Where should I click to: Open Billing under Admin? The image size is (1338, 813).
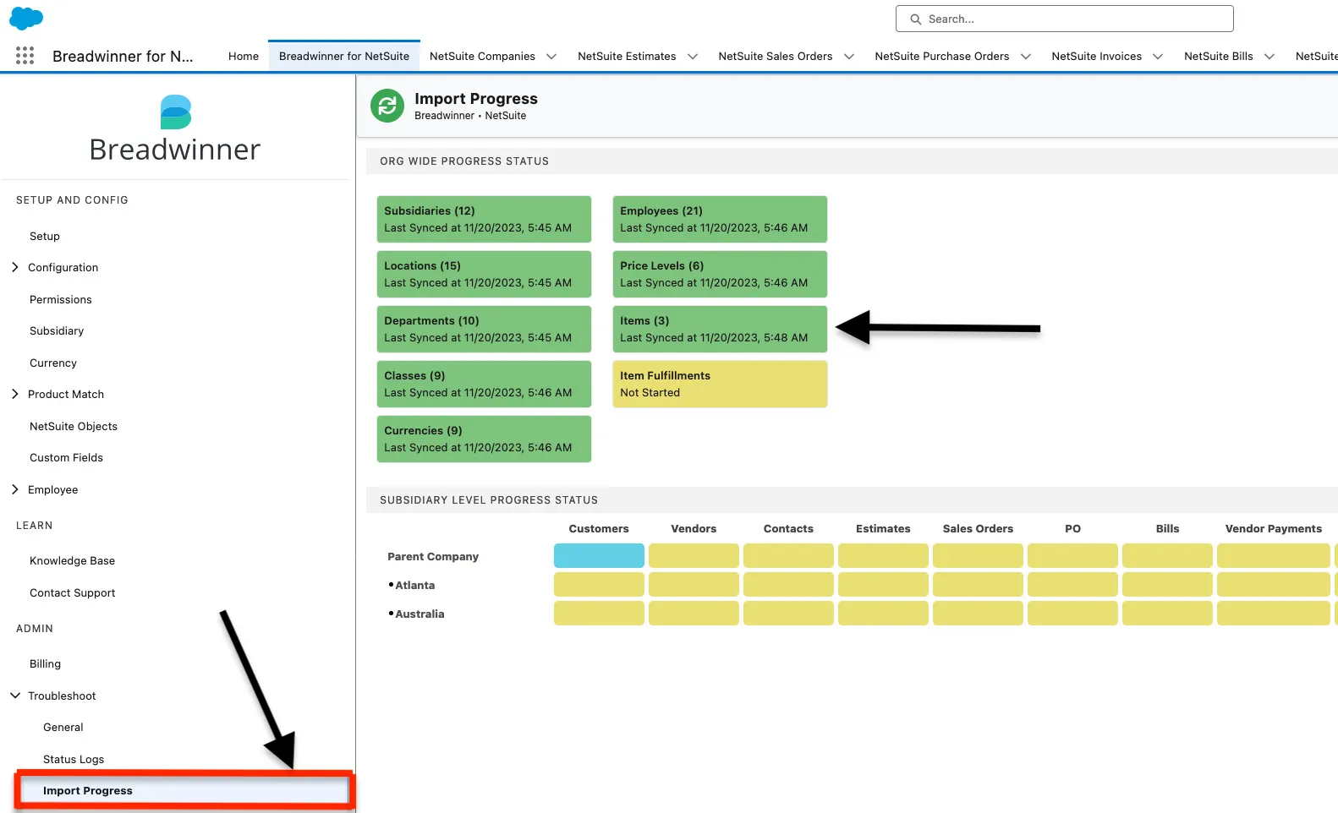[x=45, y=663]
